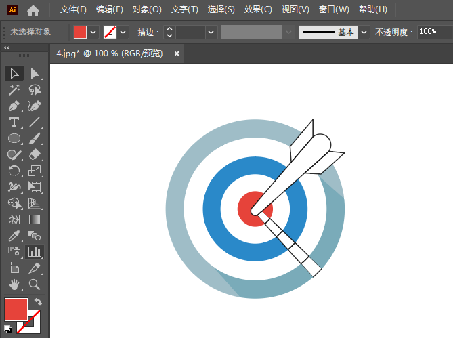Pick the Mesh tool
Viewport: 453px width, 338px height.
(x=14, y=219)
